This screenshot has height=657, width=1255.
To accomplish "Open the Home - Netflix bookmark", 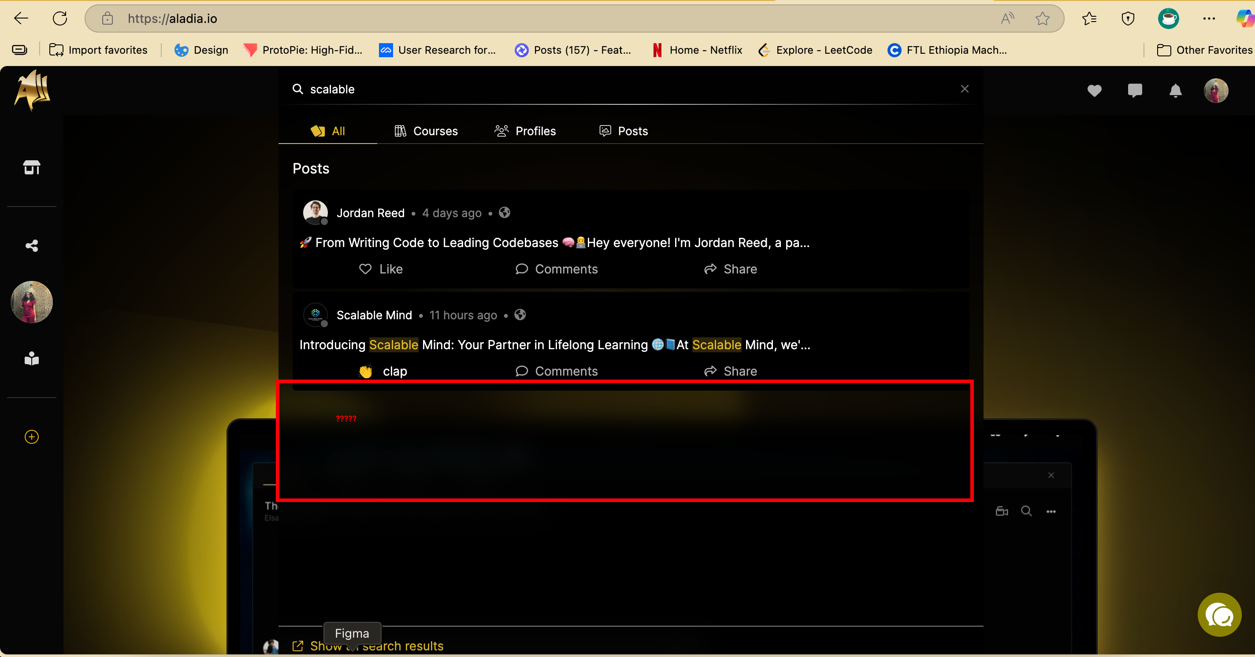I will (x=697, y=50).
